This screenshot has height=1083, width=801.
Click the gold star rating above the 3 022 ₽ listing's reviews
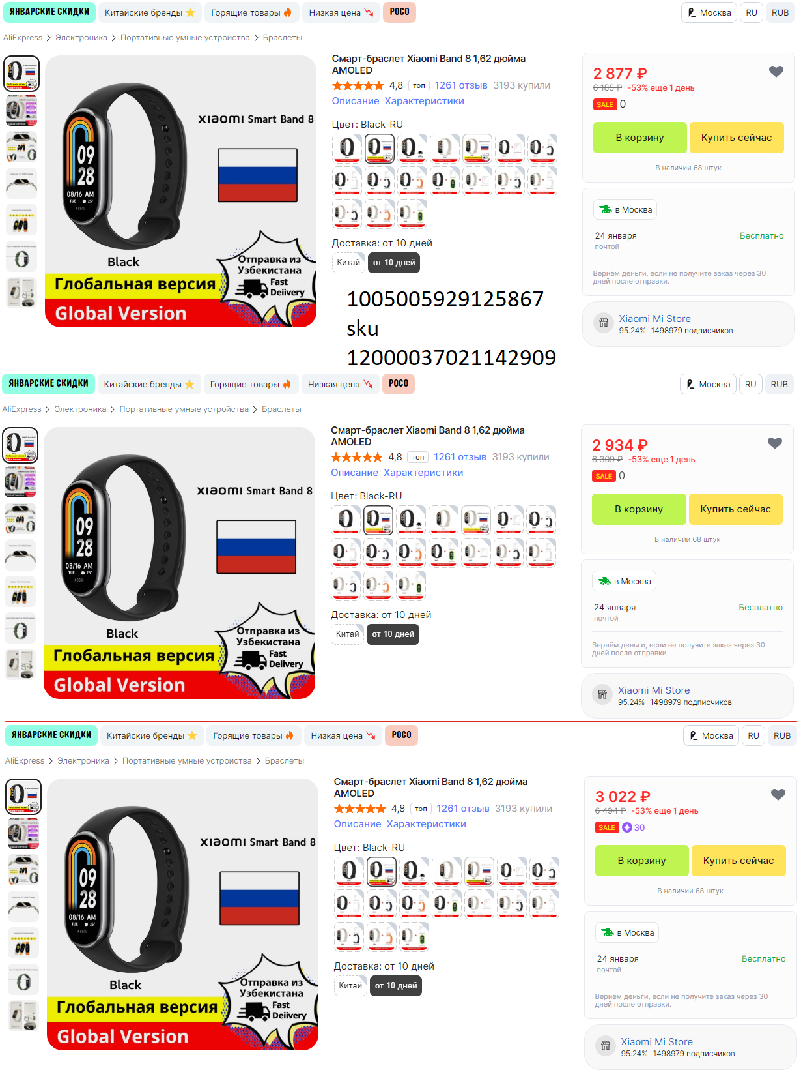click(360, 809)
